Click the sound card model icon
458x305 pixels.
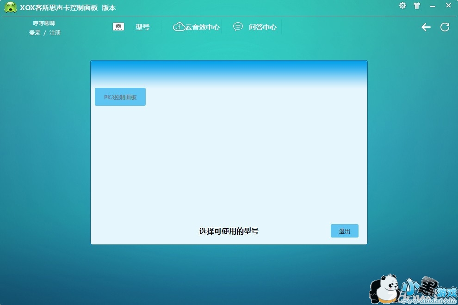click(118, 27)
